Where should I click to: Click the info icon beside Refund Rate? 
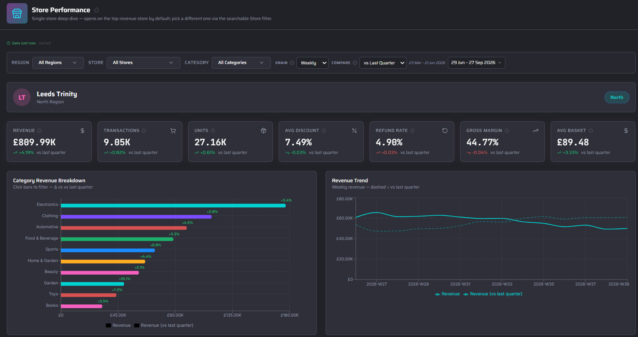pyautogui.click(x=412, y=131)
